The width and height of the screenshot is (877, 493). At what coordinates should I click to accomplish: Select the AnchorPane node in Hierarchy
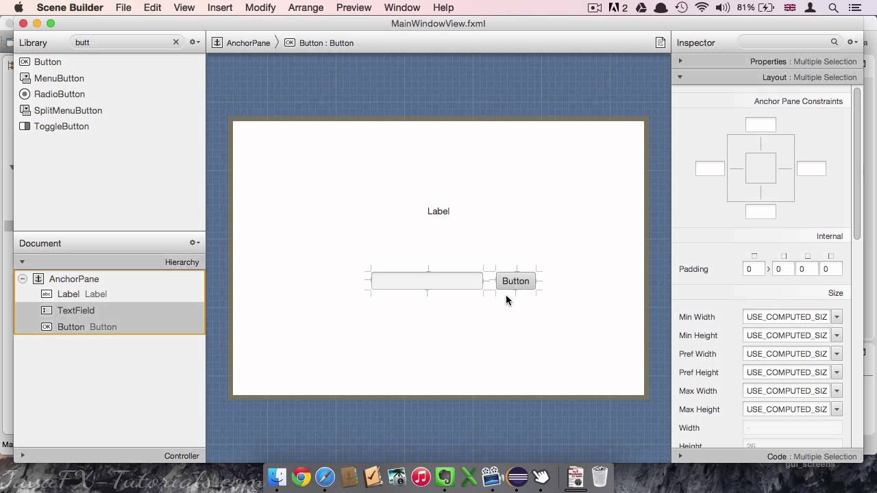[x=110, y=279]
